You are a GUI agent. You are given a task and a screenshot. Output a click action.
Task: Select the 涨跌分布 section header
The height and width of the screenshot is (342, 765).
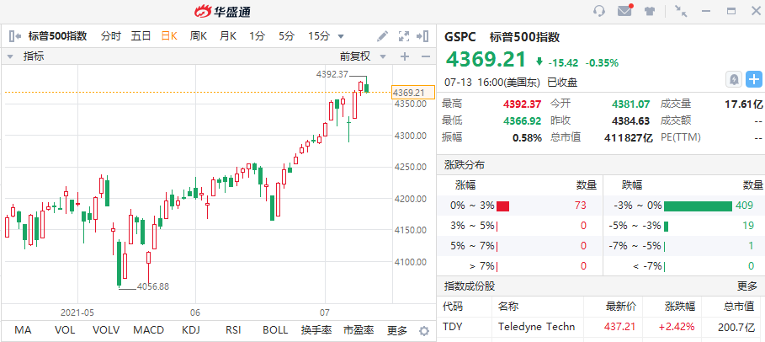(x=465, y=165)
